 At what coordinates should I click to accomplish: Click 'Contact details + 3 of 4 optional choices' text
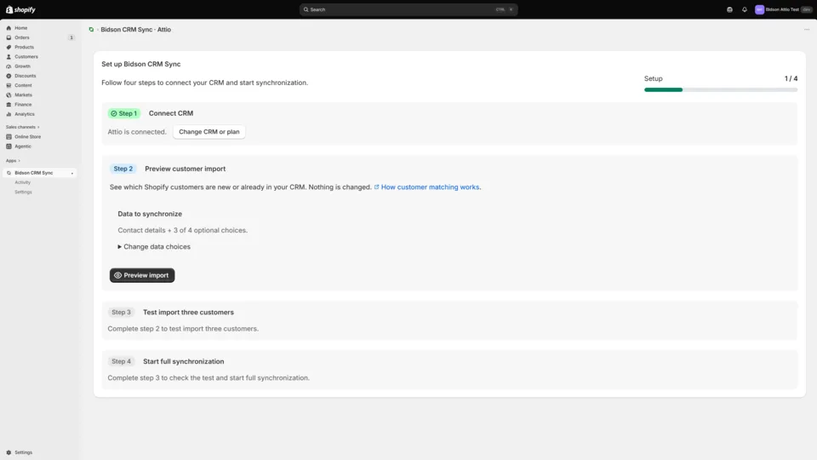tap(182, 230)
